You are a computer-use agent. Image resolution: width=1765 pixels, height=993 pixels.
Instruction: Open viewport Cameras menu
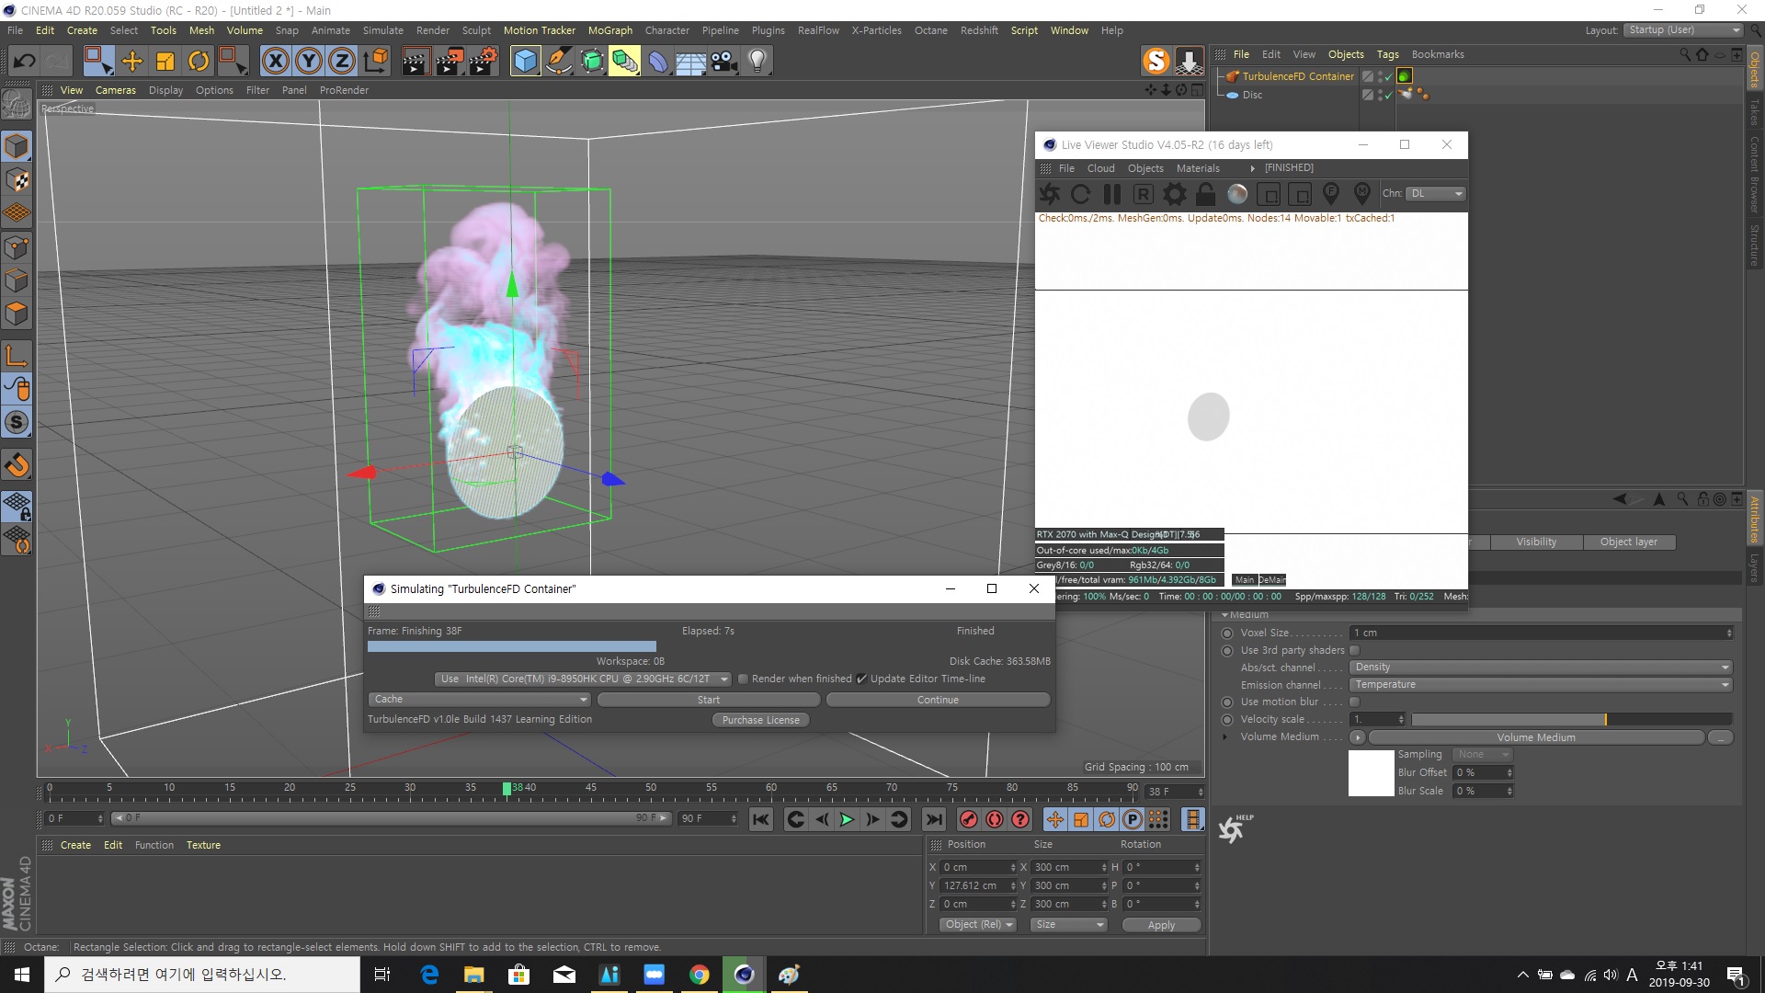point(115,90)
